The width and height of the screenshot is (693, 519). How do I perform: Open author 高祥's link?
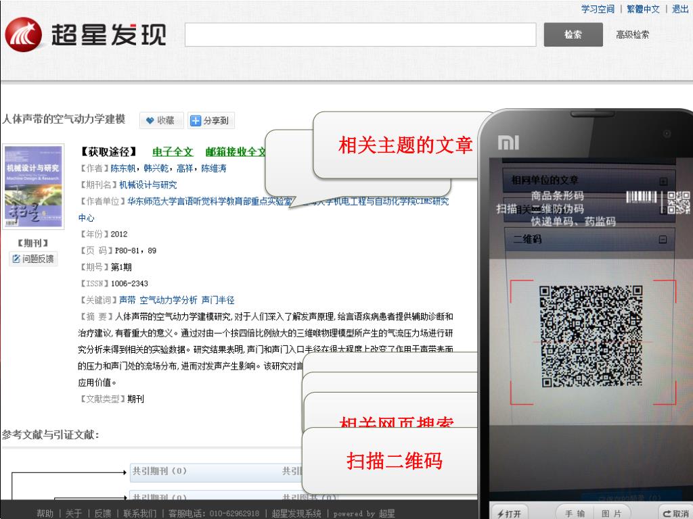[185, 168]
